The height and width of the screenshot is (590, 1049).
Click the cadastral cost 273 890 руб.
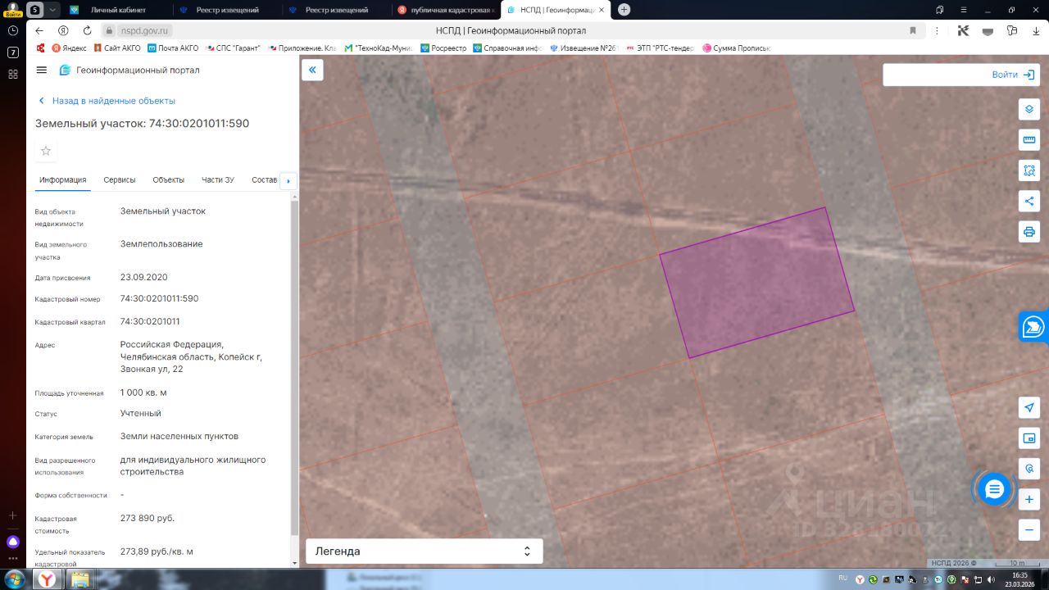(x=148, y=518)
